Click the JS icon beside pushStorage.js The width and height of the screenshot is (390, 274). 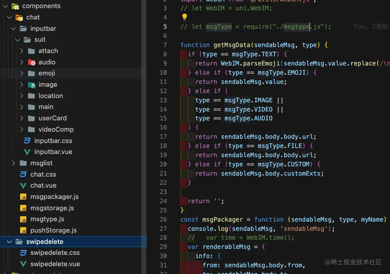pos(23,230)
